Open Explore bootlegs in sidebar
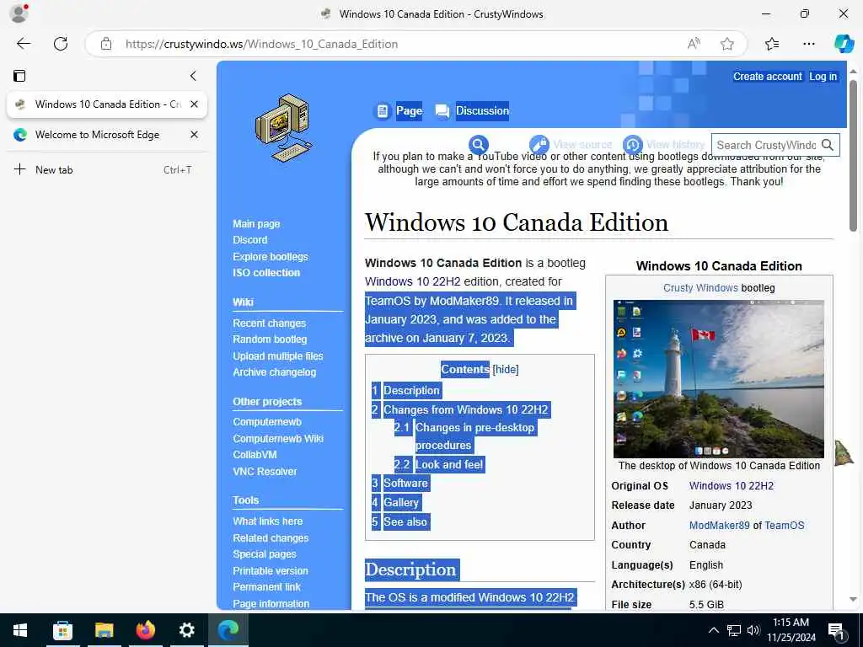This screenshot has width=863, height=647. pos(271,256)
